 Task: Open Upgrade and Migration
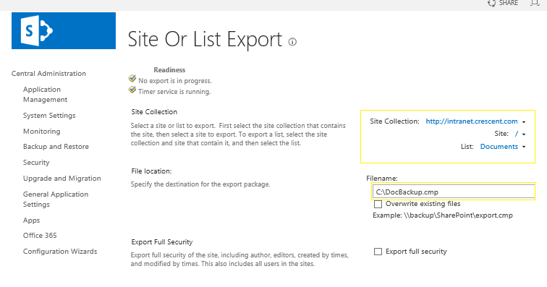62,178
